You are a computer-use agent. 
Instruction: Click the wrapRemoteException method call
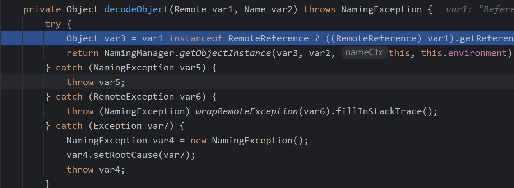point(247,111)
